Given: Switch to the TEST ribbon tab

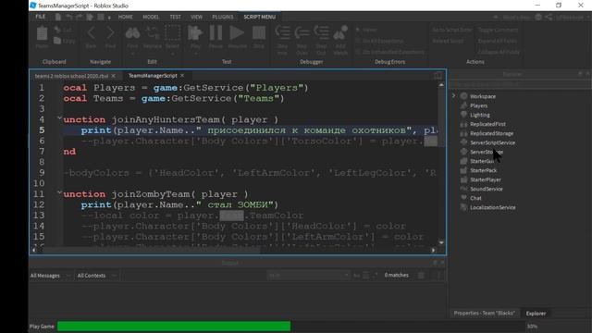Looking at the screenshot, I should (x=175, y=17).
